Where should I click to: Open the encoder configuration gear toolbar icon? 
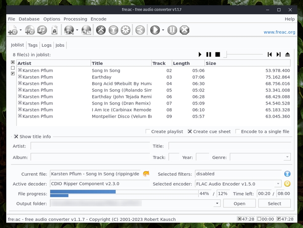pyautogui.click(x=125, y=30)
